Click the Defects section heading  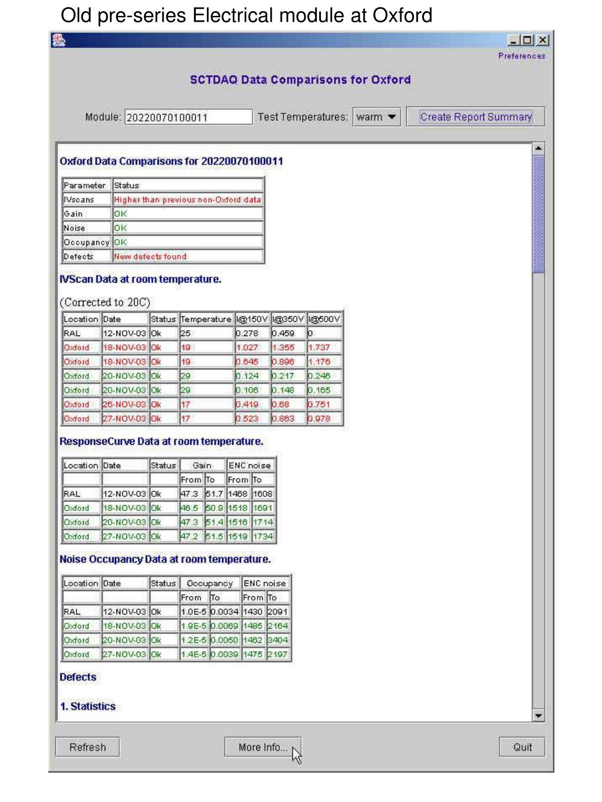pos(78,677)
